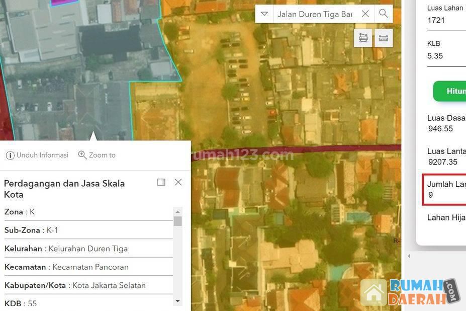Close the Perdagangan dan Jasa popup
Image resolution: width=466 pixels, height=311 pixels.
coord(178,182)
